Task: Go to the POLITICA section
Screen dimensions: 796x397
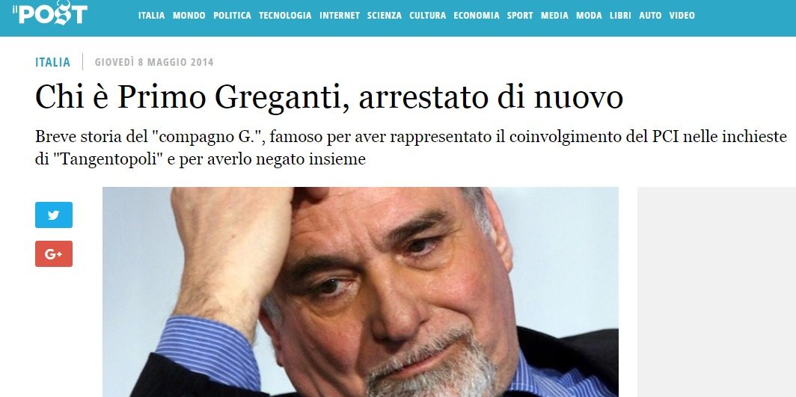Action: pos(232,16)
